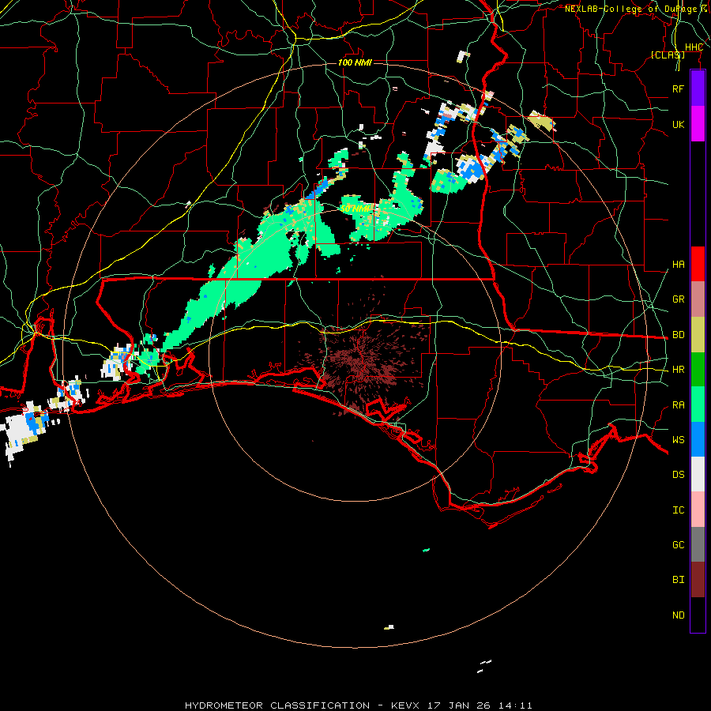Click the "RA" legend label
This screenshot has width=711, height=711.
(x=679, y=405)
